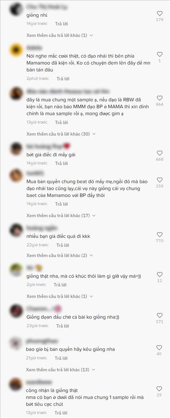The width and height of the screenshot is (170, 418).
Task: Tap the heart on "bớt giả điếc đi mấy gái"
Action: point(160,153)
